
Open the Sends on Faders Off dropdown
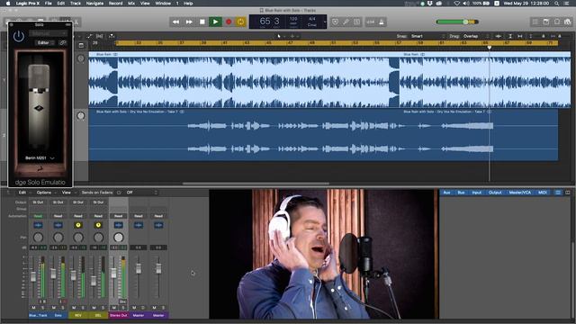pos(141,193)
